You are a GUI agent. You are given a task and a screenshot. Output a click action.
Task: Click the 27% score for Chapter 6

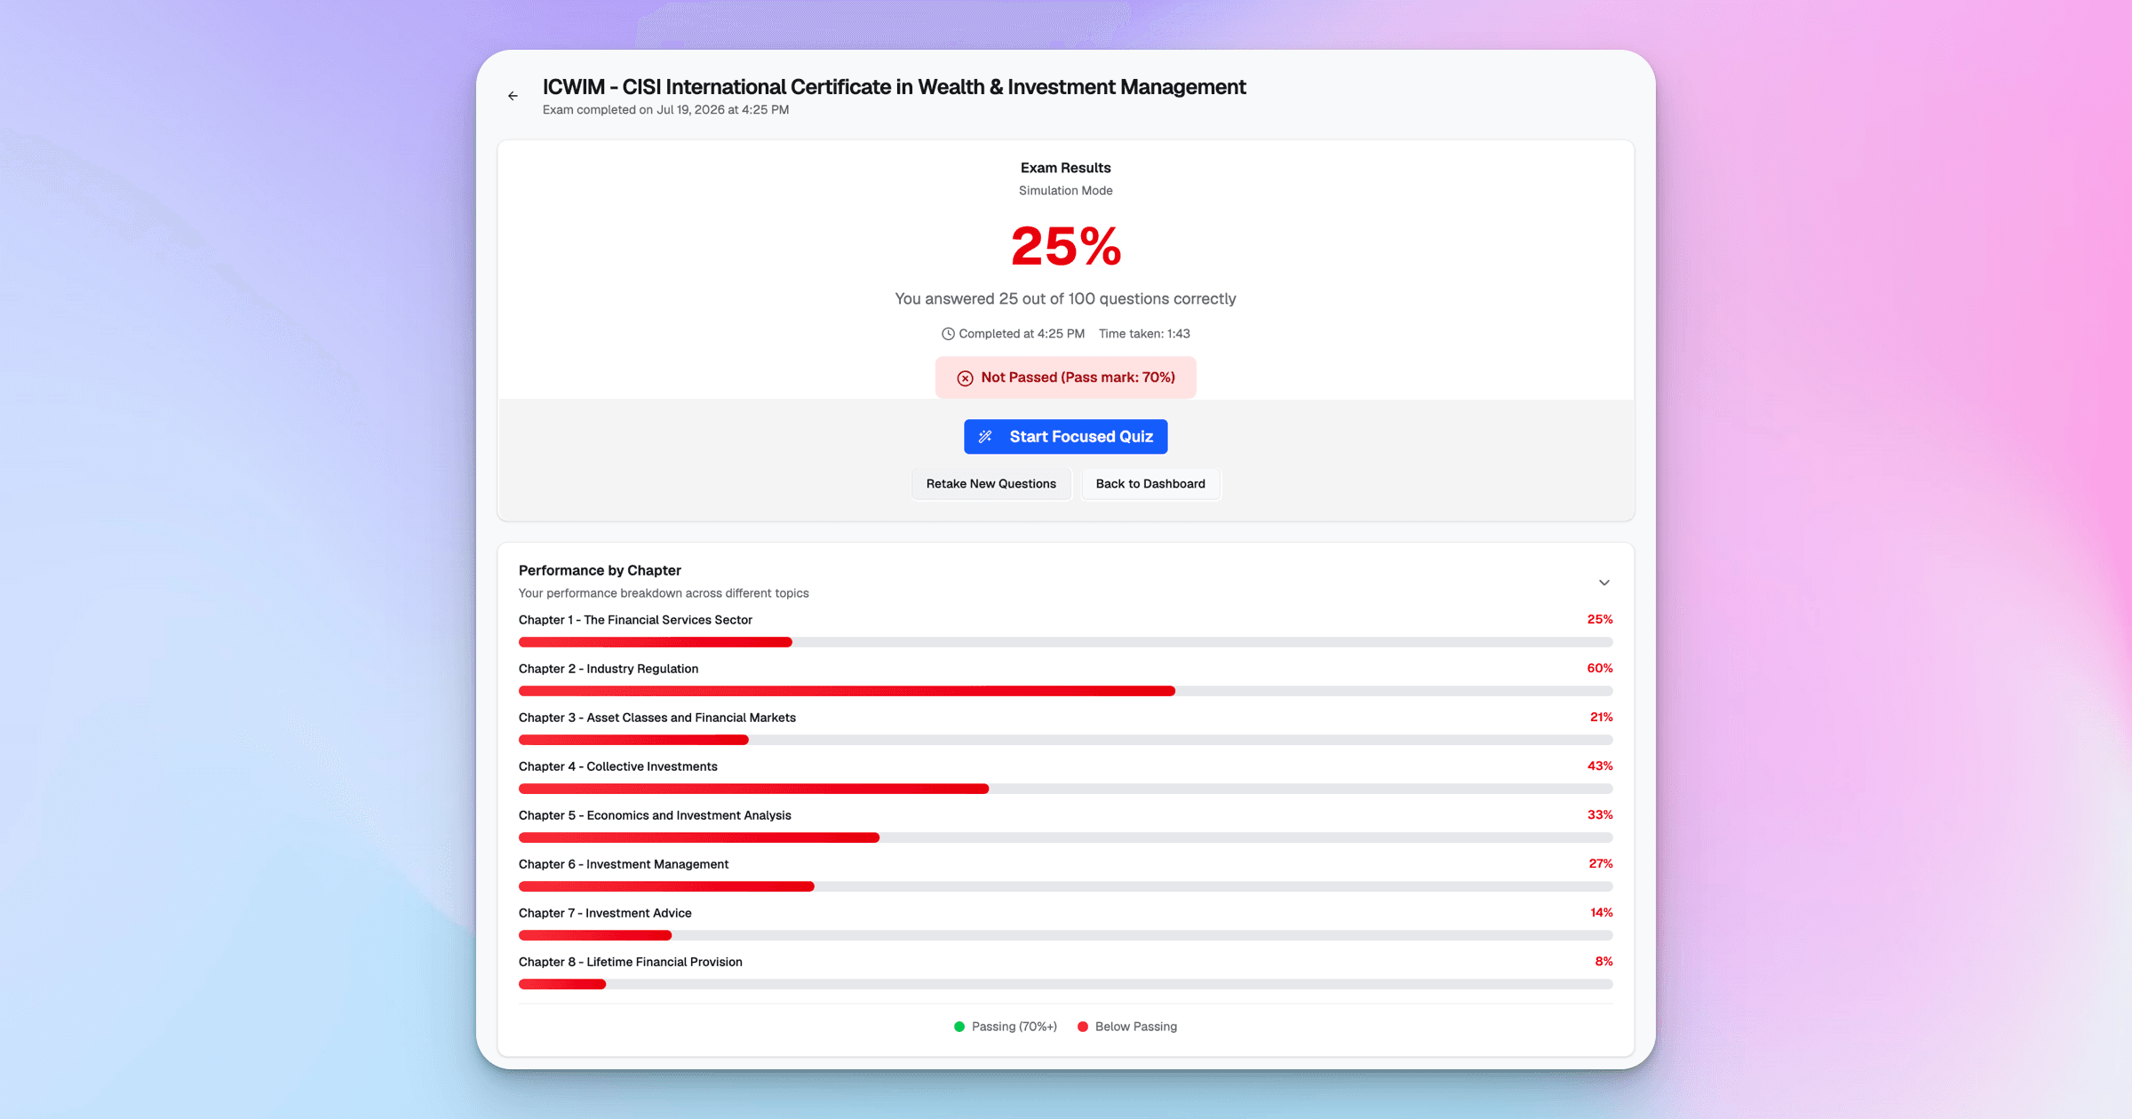point(1601,864)
